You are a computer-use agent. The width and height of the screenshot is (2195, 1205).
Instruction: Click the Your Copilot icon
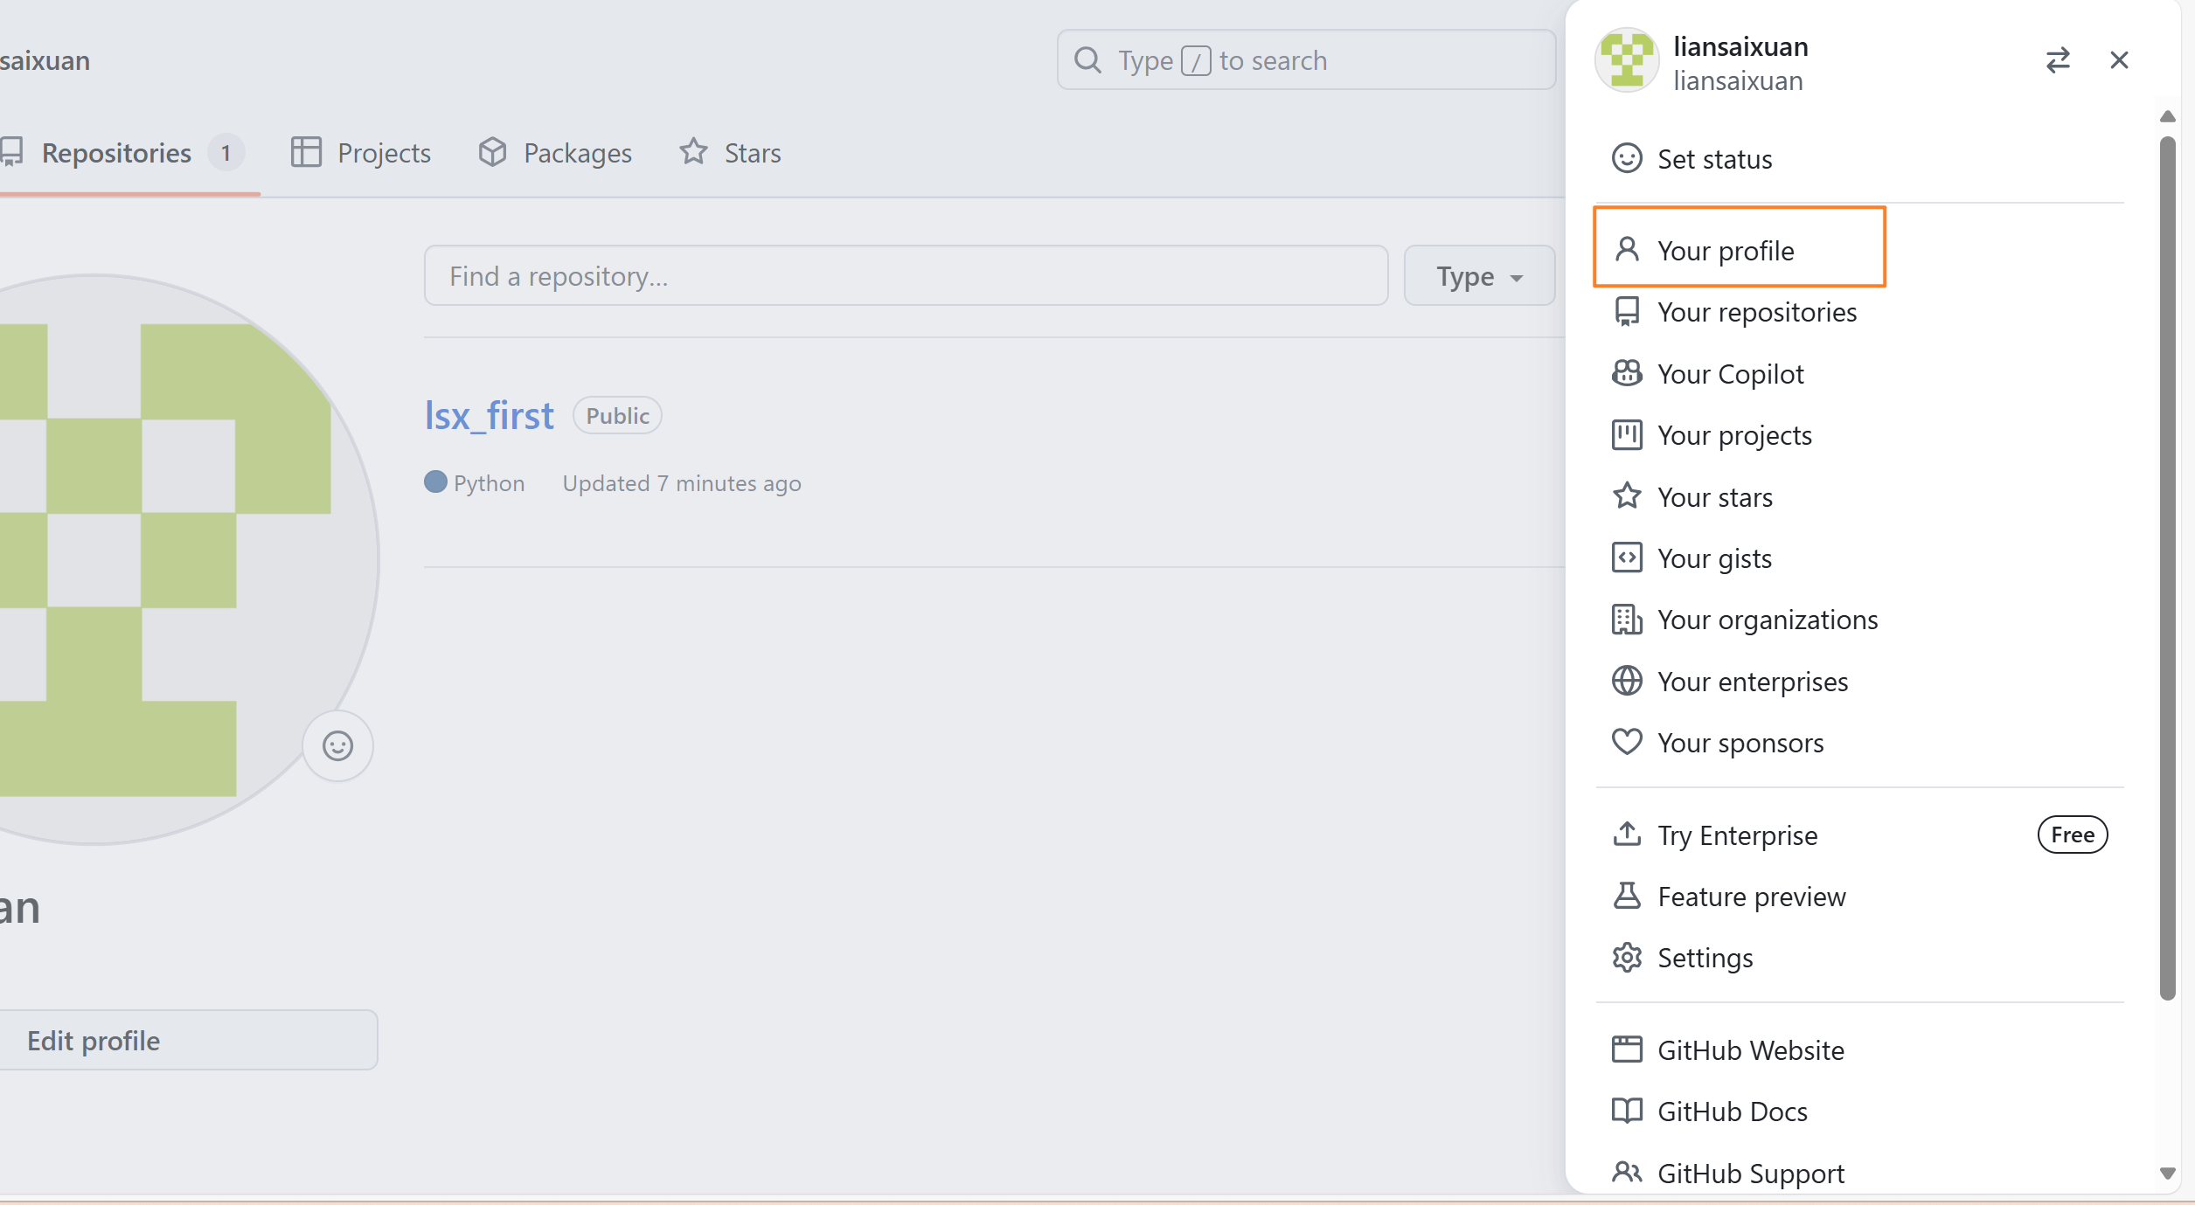[x=1626, y=374]
